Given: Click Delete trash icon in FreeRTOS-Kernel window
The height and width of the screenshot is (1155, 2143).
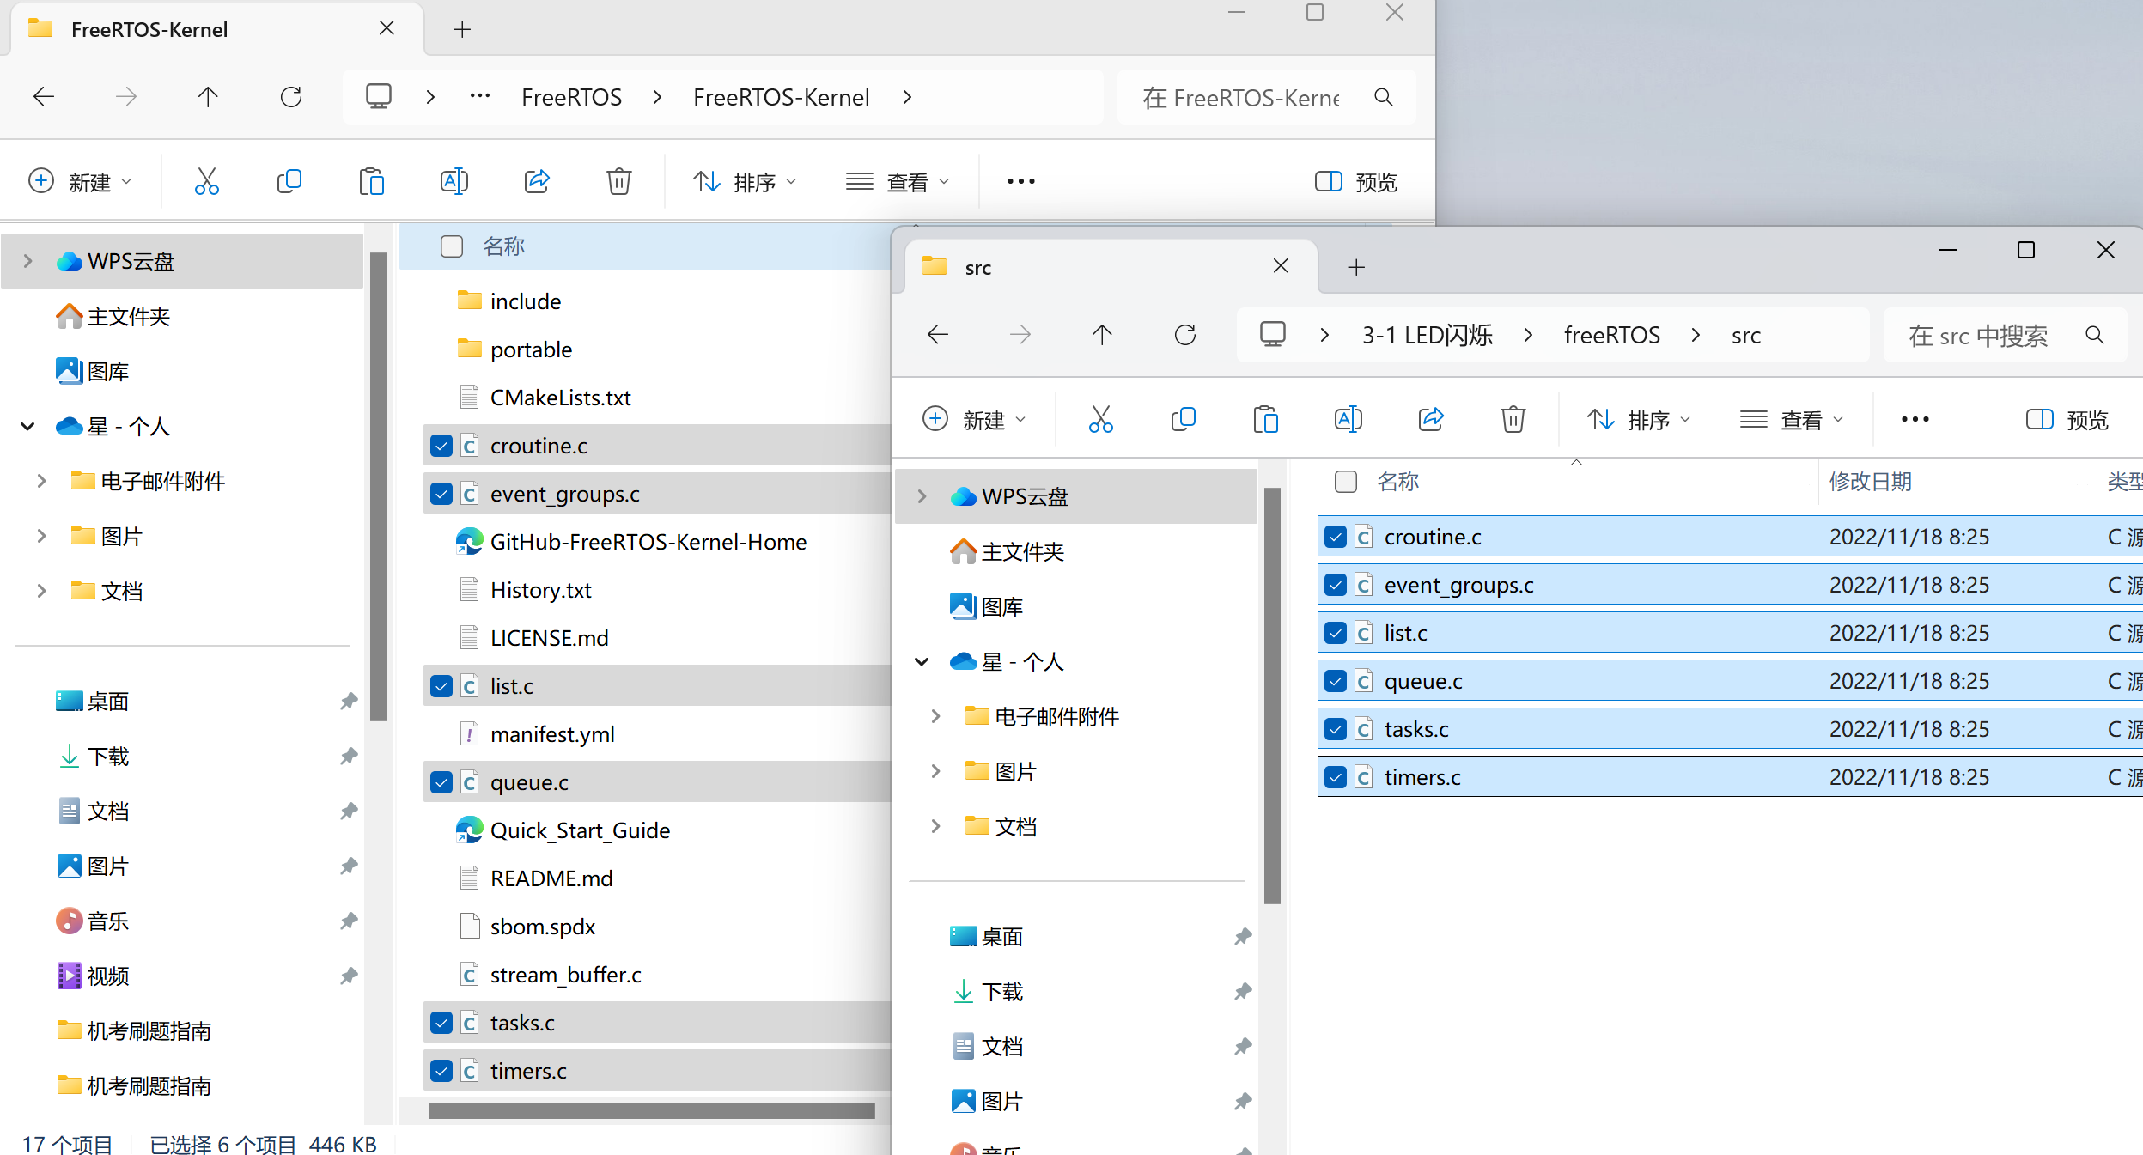Looking at the screenshot, I should click(618, 181).
